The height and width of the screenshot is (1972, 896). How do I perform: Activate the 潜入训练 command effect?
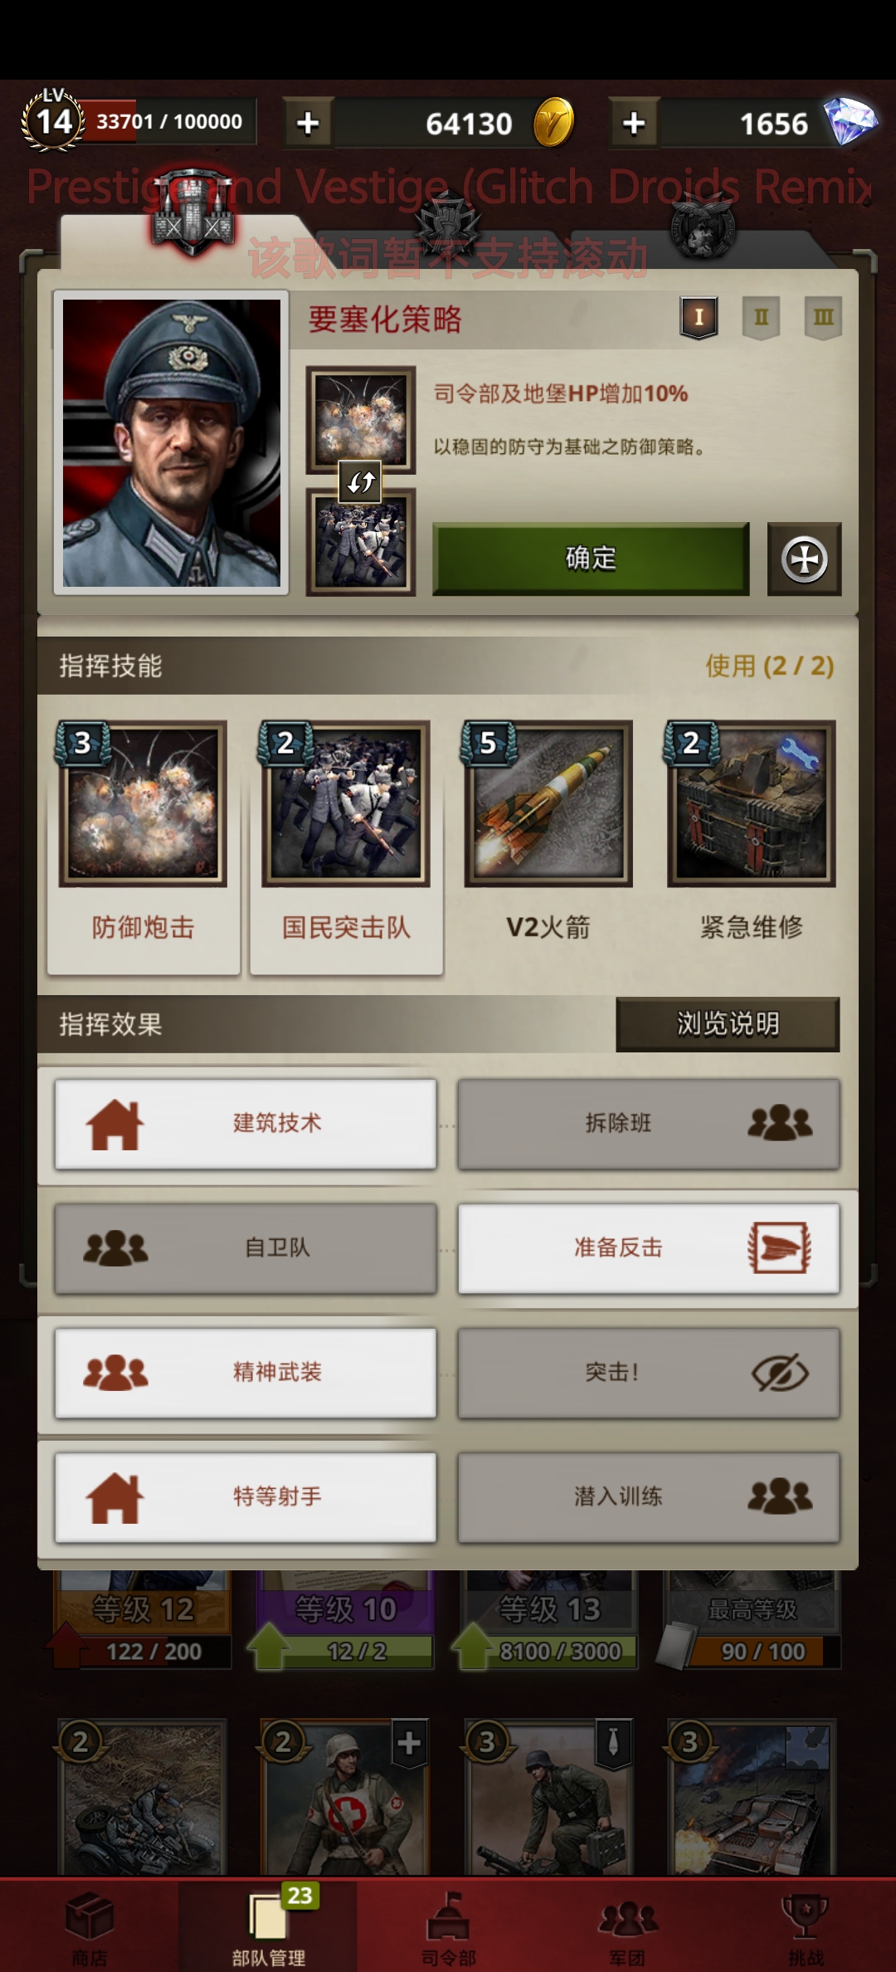point(649,1497)
